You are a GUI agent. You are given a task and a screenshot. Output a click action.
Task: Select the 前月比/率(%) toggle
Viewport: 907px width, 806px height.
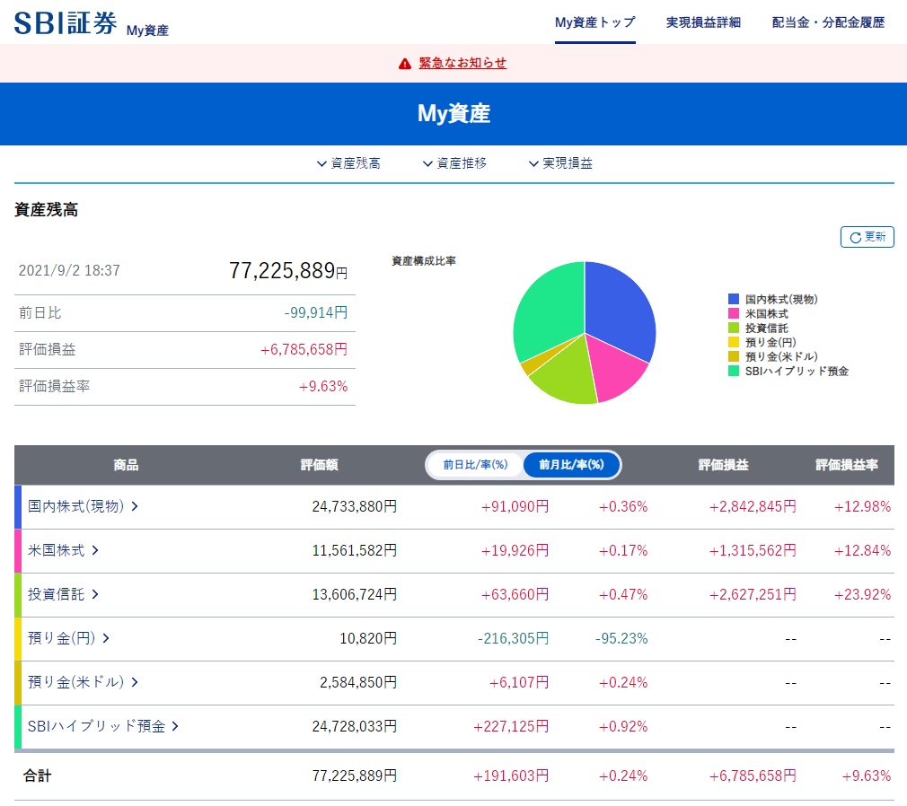click(572, 465)
